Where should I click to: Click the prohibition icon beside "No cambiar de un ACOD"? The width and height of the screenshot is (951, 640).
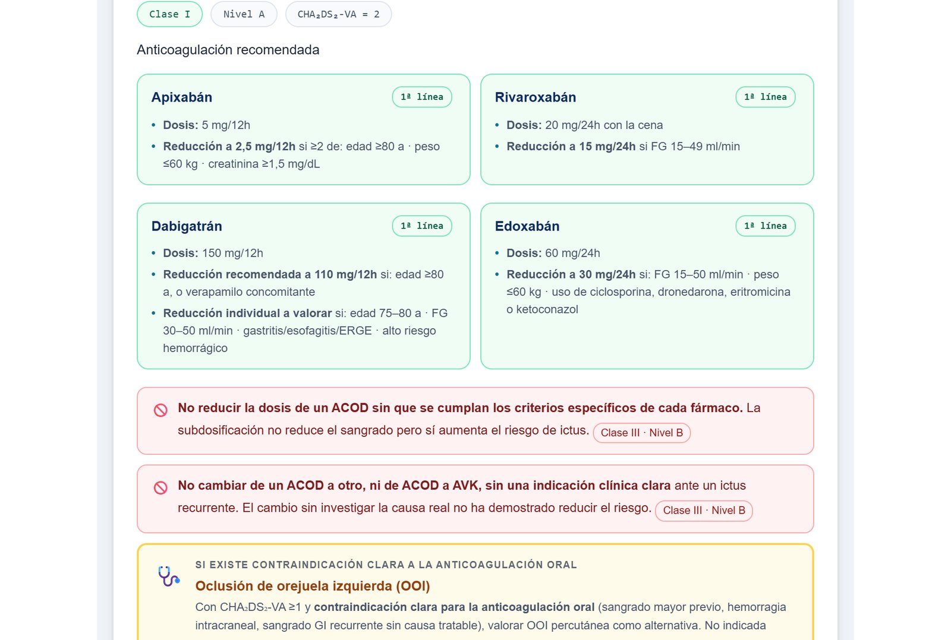pyautogui.click(x=160, y=488)
